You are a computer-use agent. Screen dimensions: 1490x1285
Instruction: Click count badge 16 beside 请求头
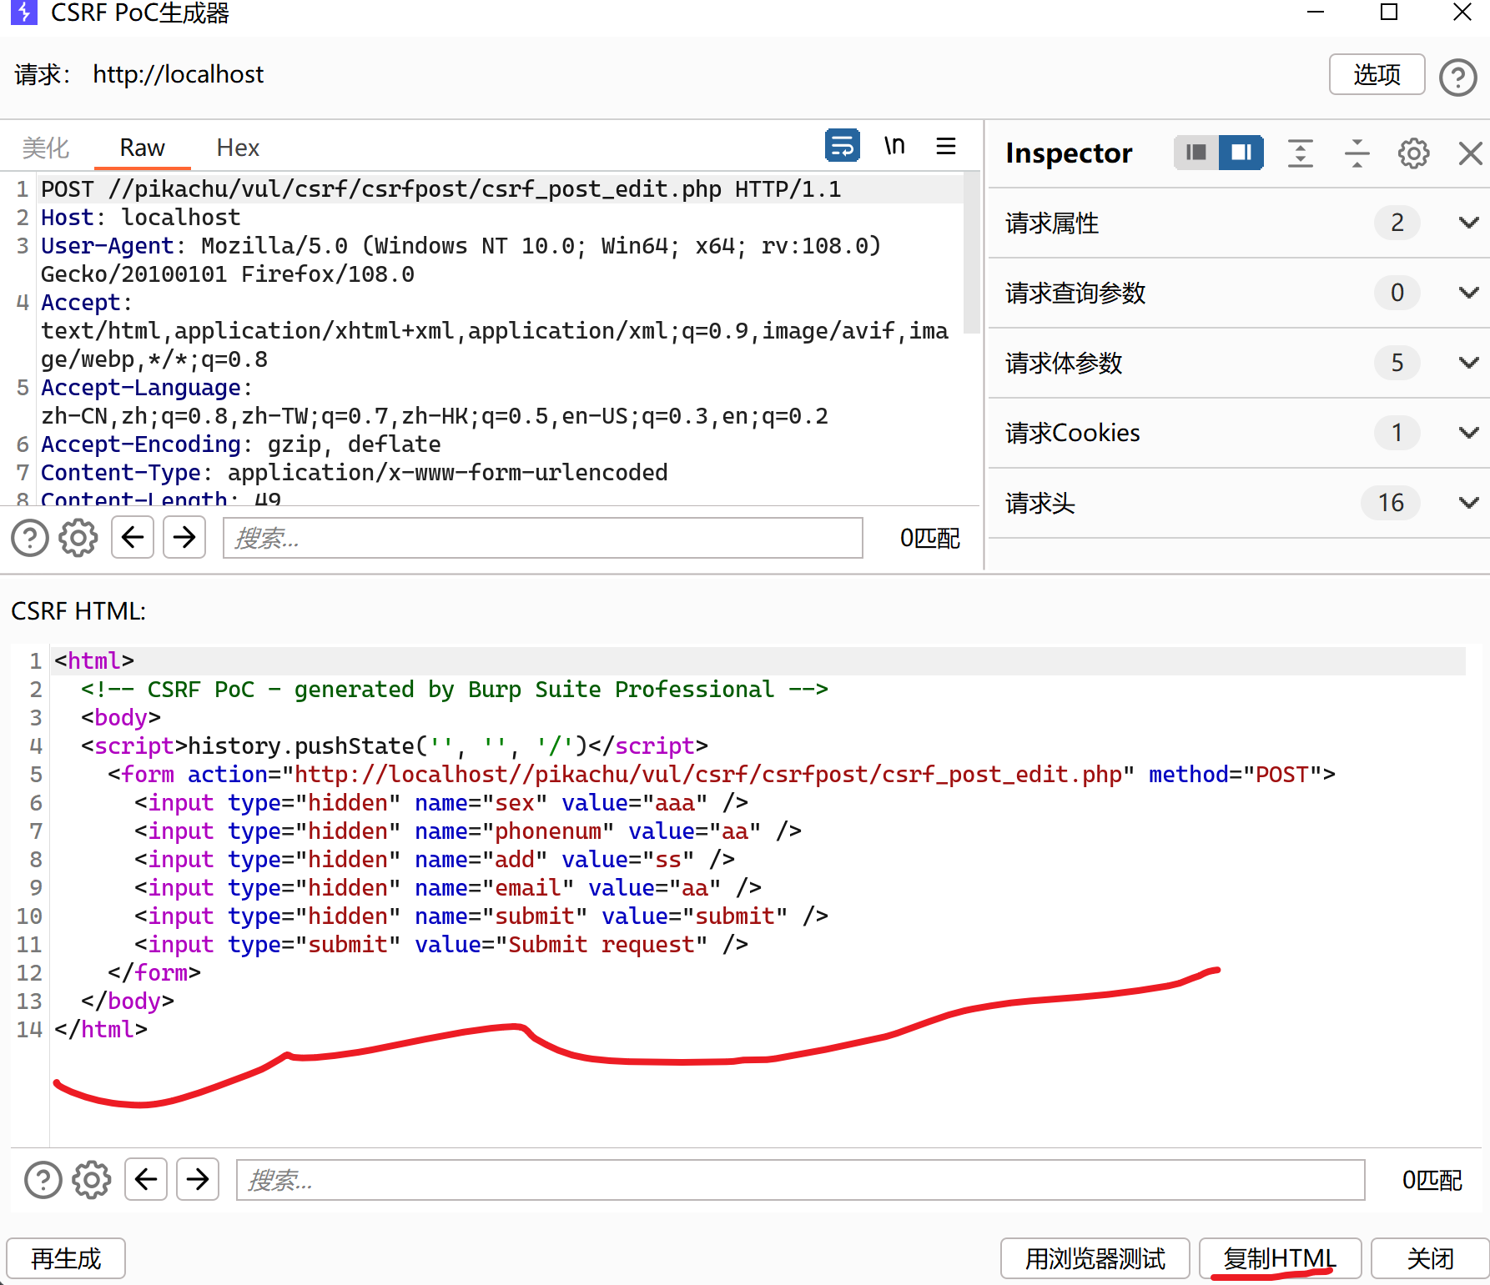click(x=1391, y=503)
